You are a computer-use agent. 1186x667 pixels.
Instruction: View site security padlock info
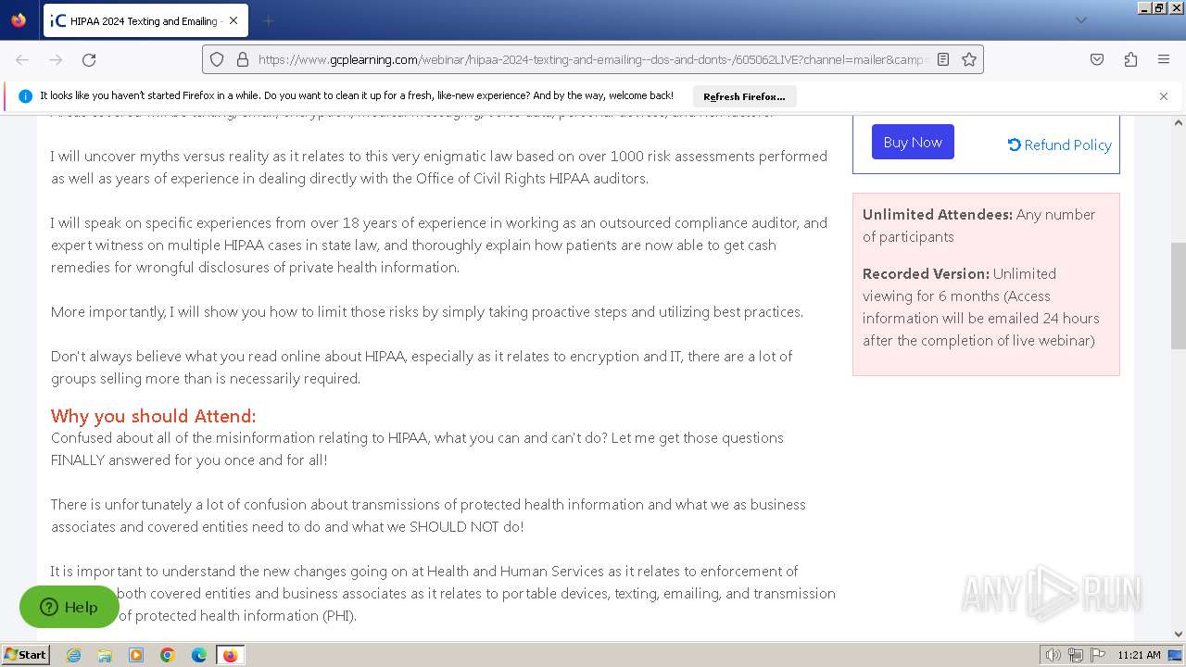click(x=243, y=59)
